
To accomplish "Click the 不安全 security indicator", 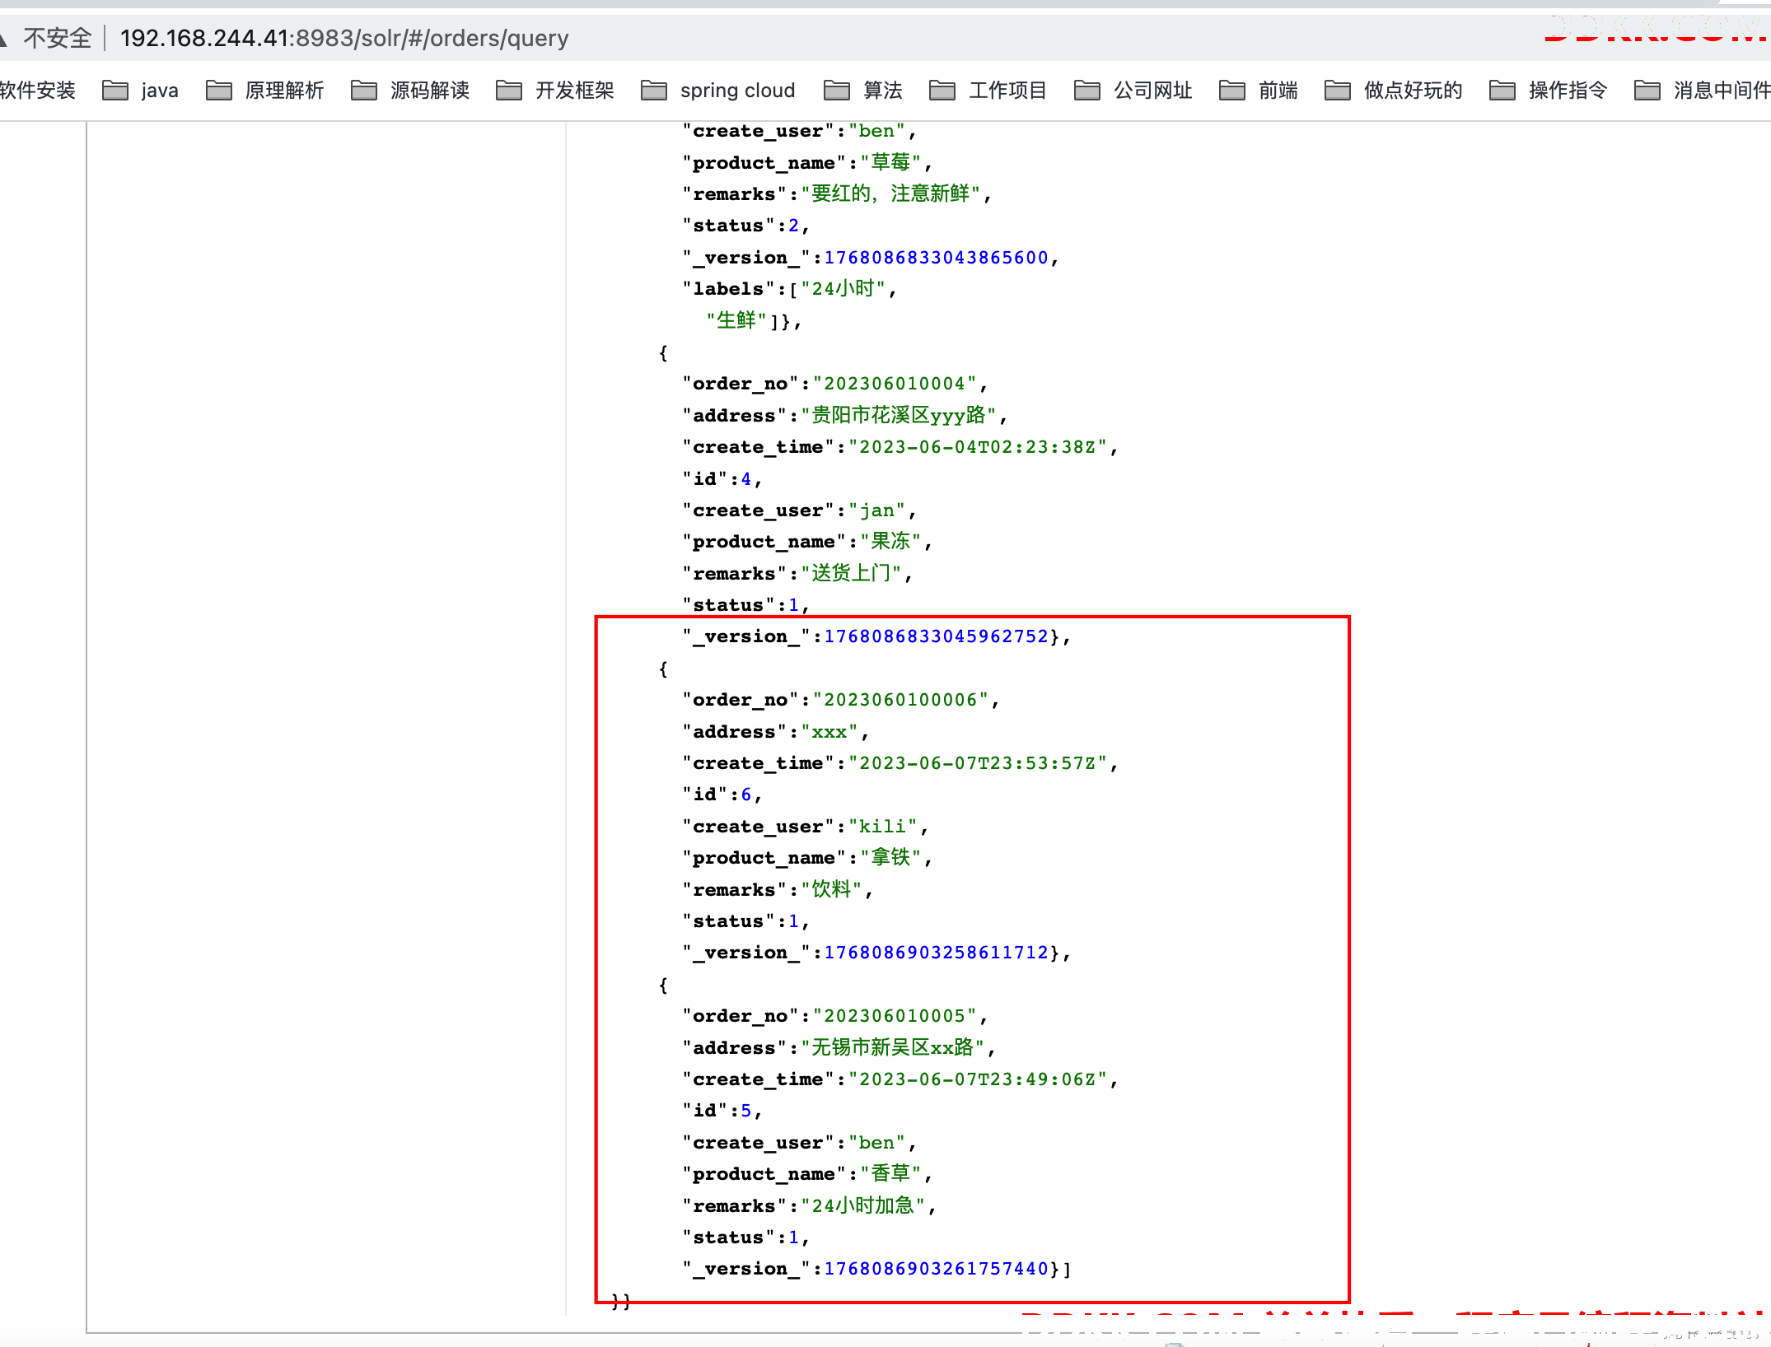I will (x=57, y=38).
